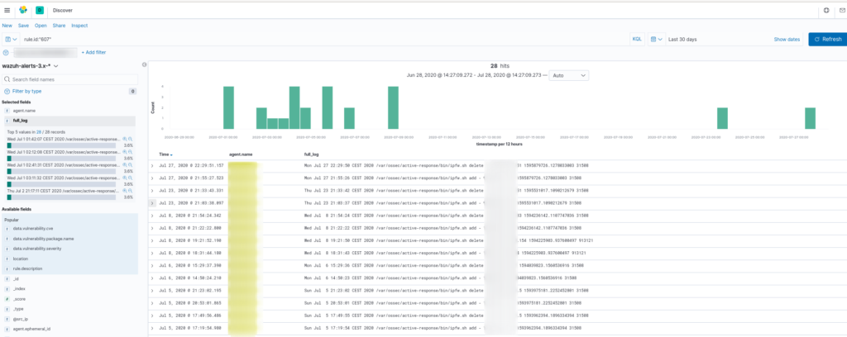Screen dimensions: 847x337
Task: Click the 28 link in Top 5 values
Action: coord(38,131)
